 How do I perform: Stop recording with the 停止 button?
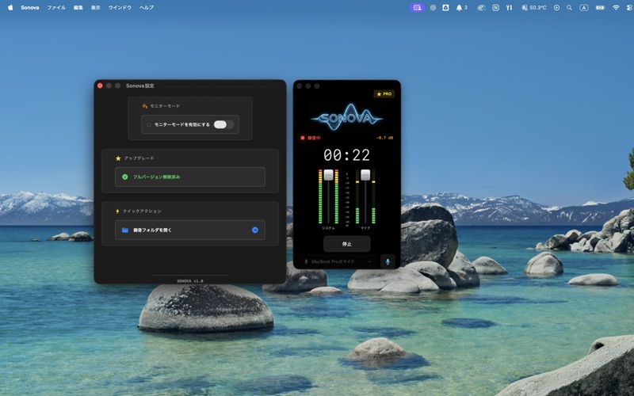point(347,244)
